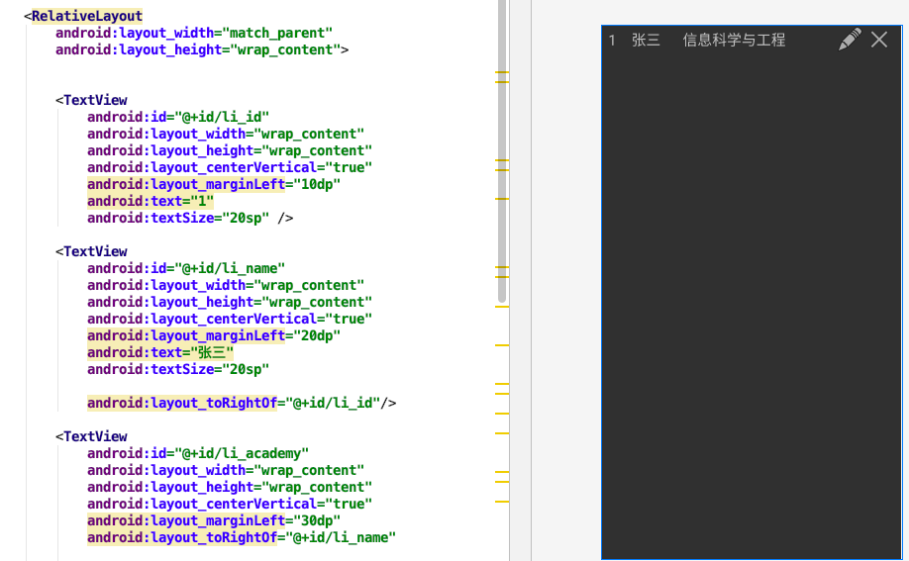This screenshot has width=909, height=561.
Task: Click the android:text="1" attribute line
Action: pos(151,201)
